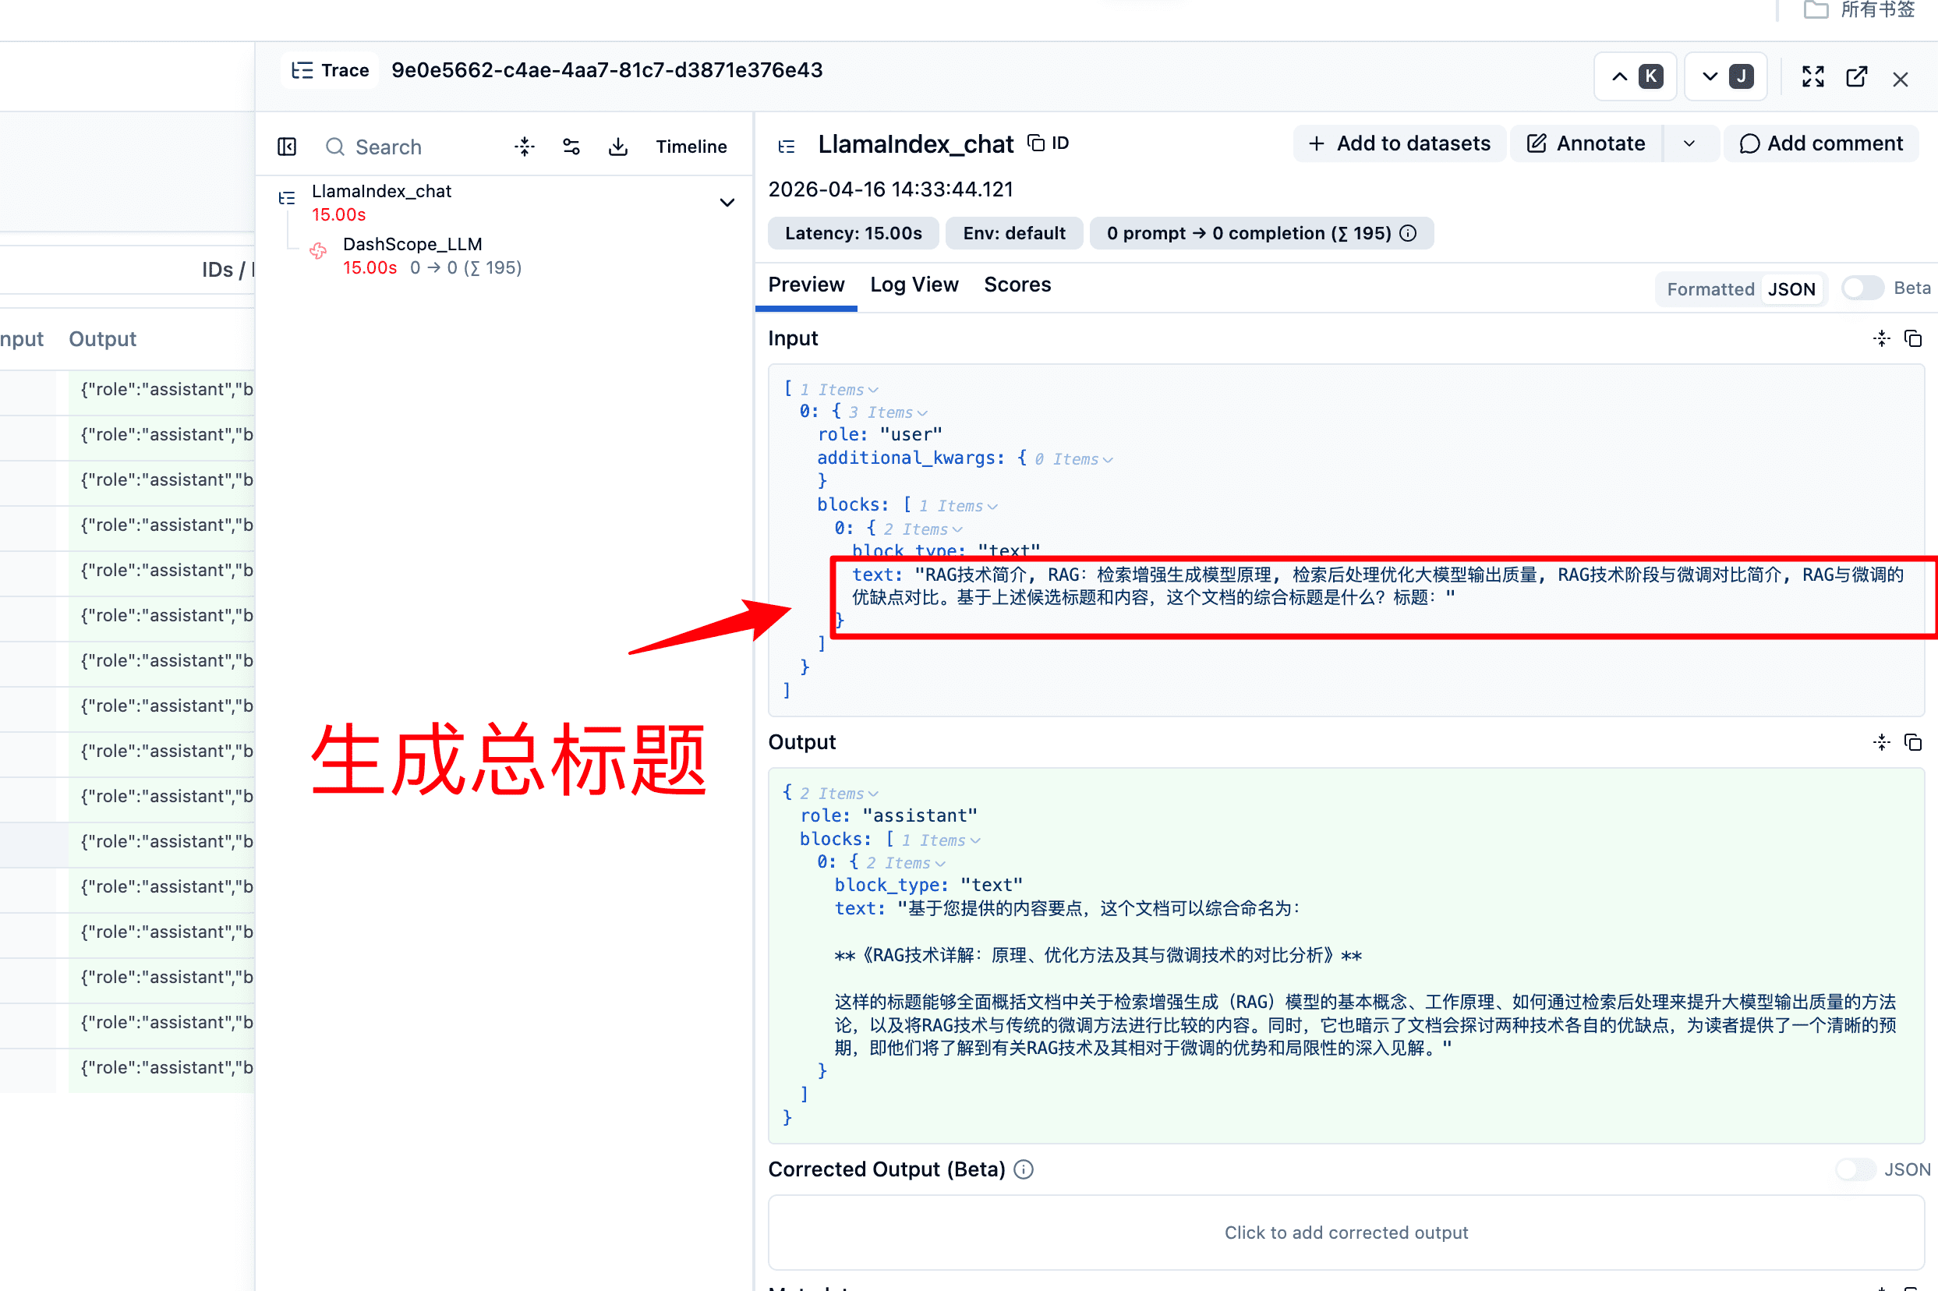
Task: Open the Annotate dropdown arrow
Action: coord(1689,144)
